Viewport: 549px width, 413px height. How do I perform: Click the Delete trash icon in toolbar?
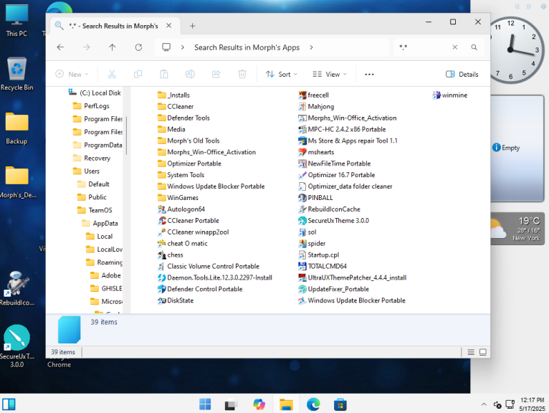pos(242,75)
